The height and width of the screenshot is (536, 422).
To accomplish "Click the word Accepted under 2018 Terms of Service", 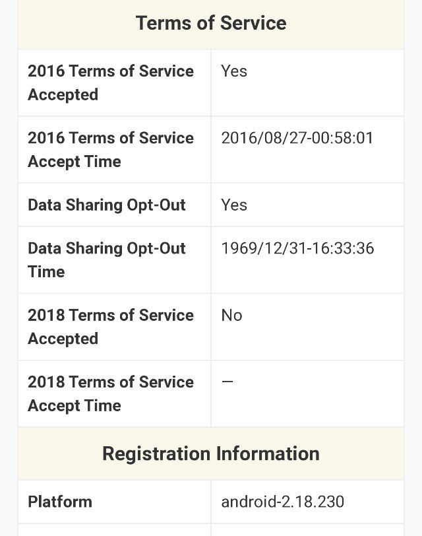I will click(x=63, y=339).
